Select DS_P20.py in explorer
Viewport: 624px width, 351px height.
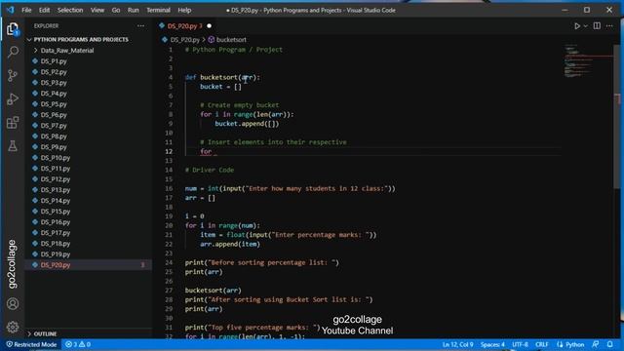tap(56, 265)
